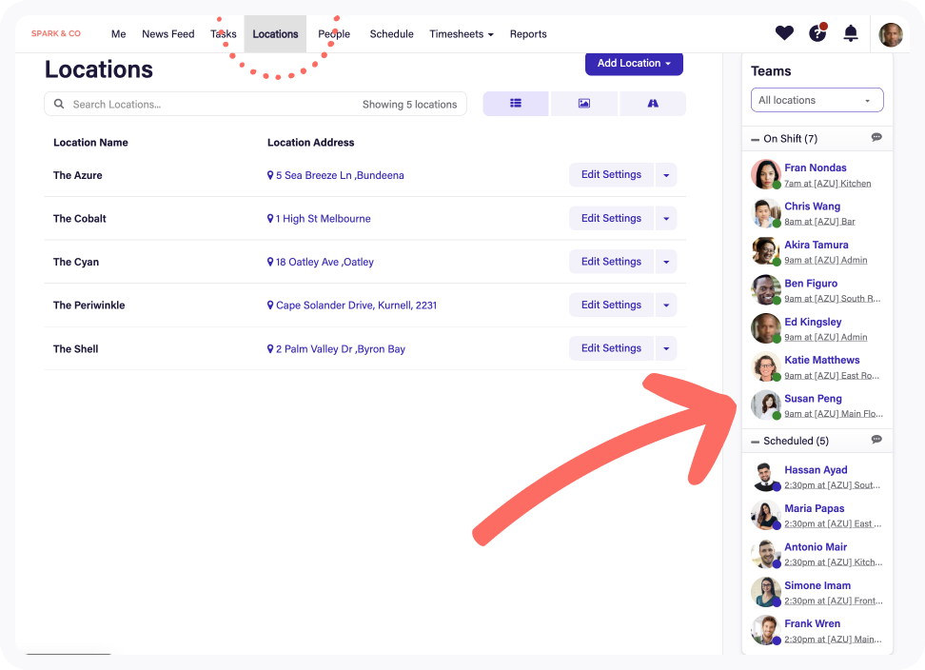Open Fran Nondas team member profile
The height and width of the screenshot is (670, 925).
815,167
